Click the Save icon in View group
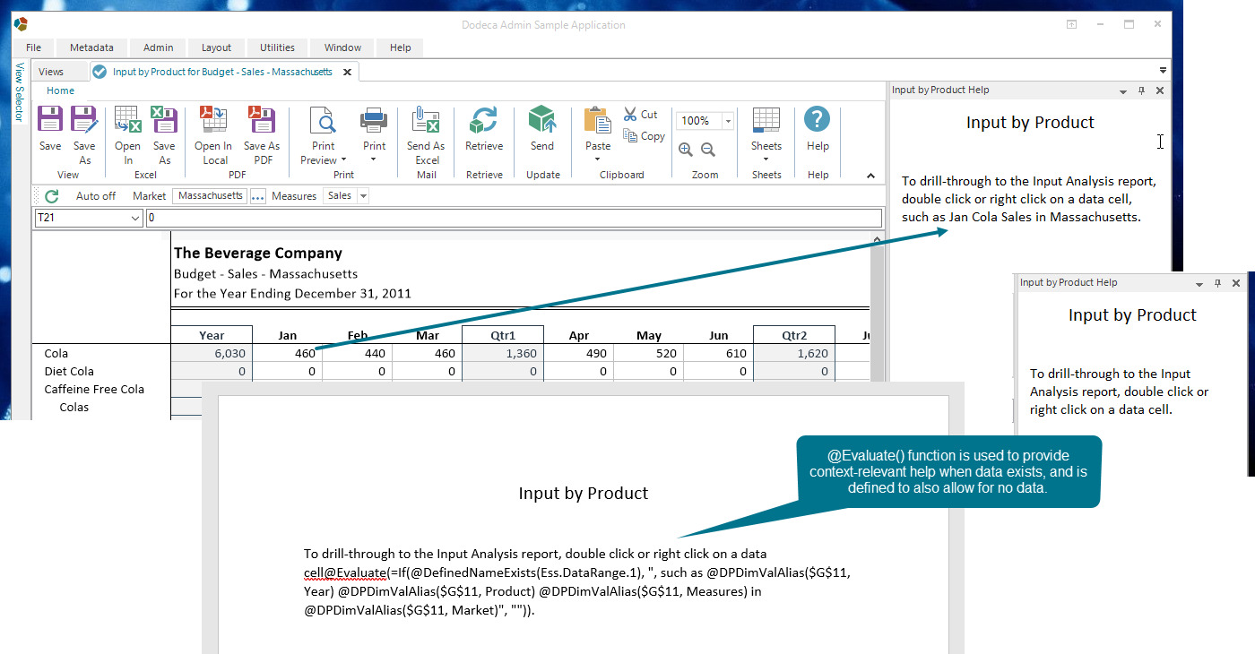The width and height of the screenshot is (1255, 654). click(x=50, y=120)
